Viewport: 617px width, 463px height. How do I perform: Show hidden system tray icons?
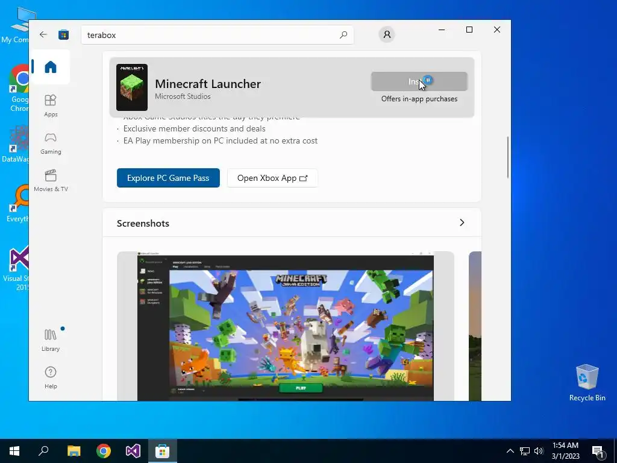pyautogui.click(x=510, y=451)
